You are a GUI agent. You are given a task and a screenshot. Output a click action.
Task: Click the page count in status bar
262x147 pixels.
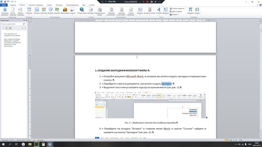pos(8,140)
